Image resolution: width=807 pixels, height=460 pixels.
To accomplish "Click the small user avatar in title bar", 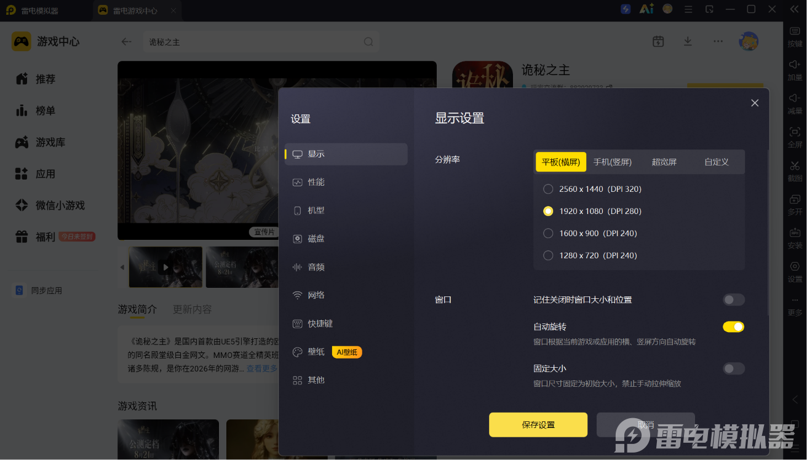I will [667, 9].
